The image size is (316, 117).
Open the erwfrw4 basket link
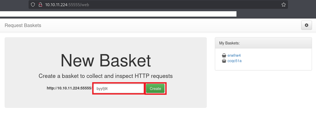(x=234, y=56)
